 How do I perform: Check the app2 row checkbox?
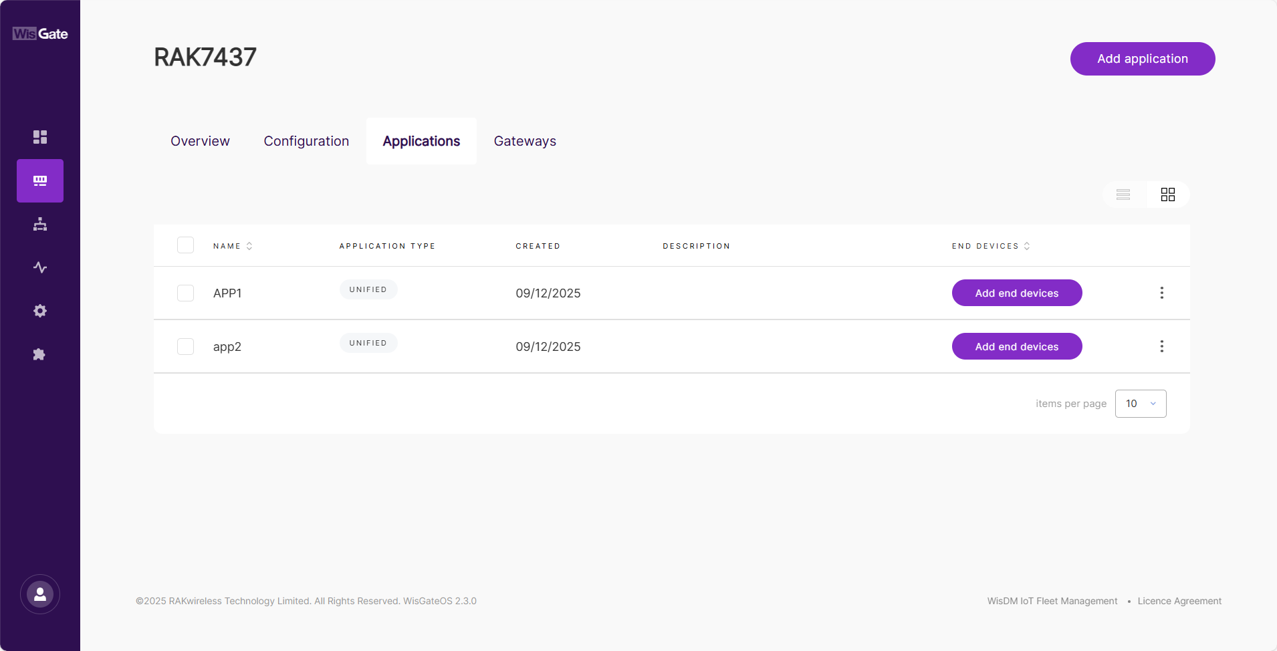(185, 346)
